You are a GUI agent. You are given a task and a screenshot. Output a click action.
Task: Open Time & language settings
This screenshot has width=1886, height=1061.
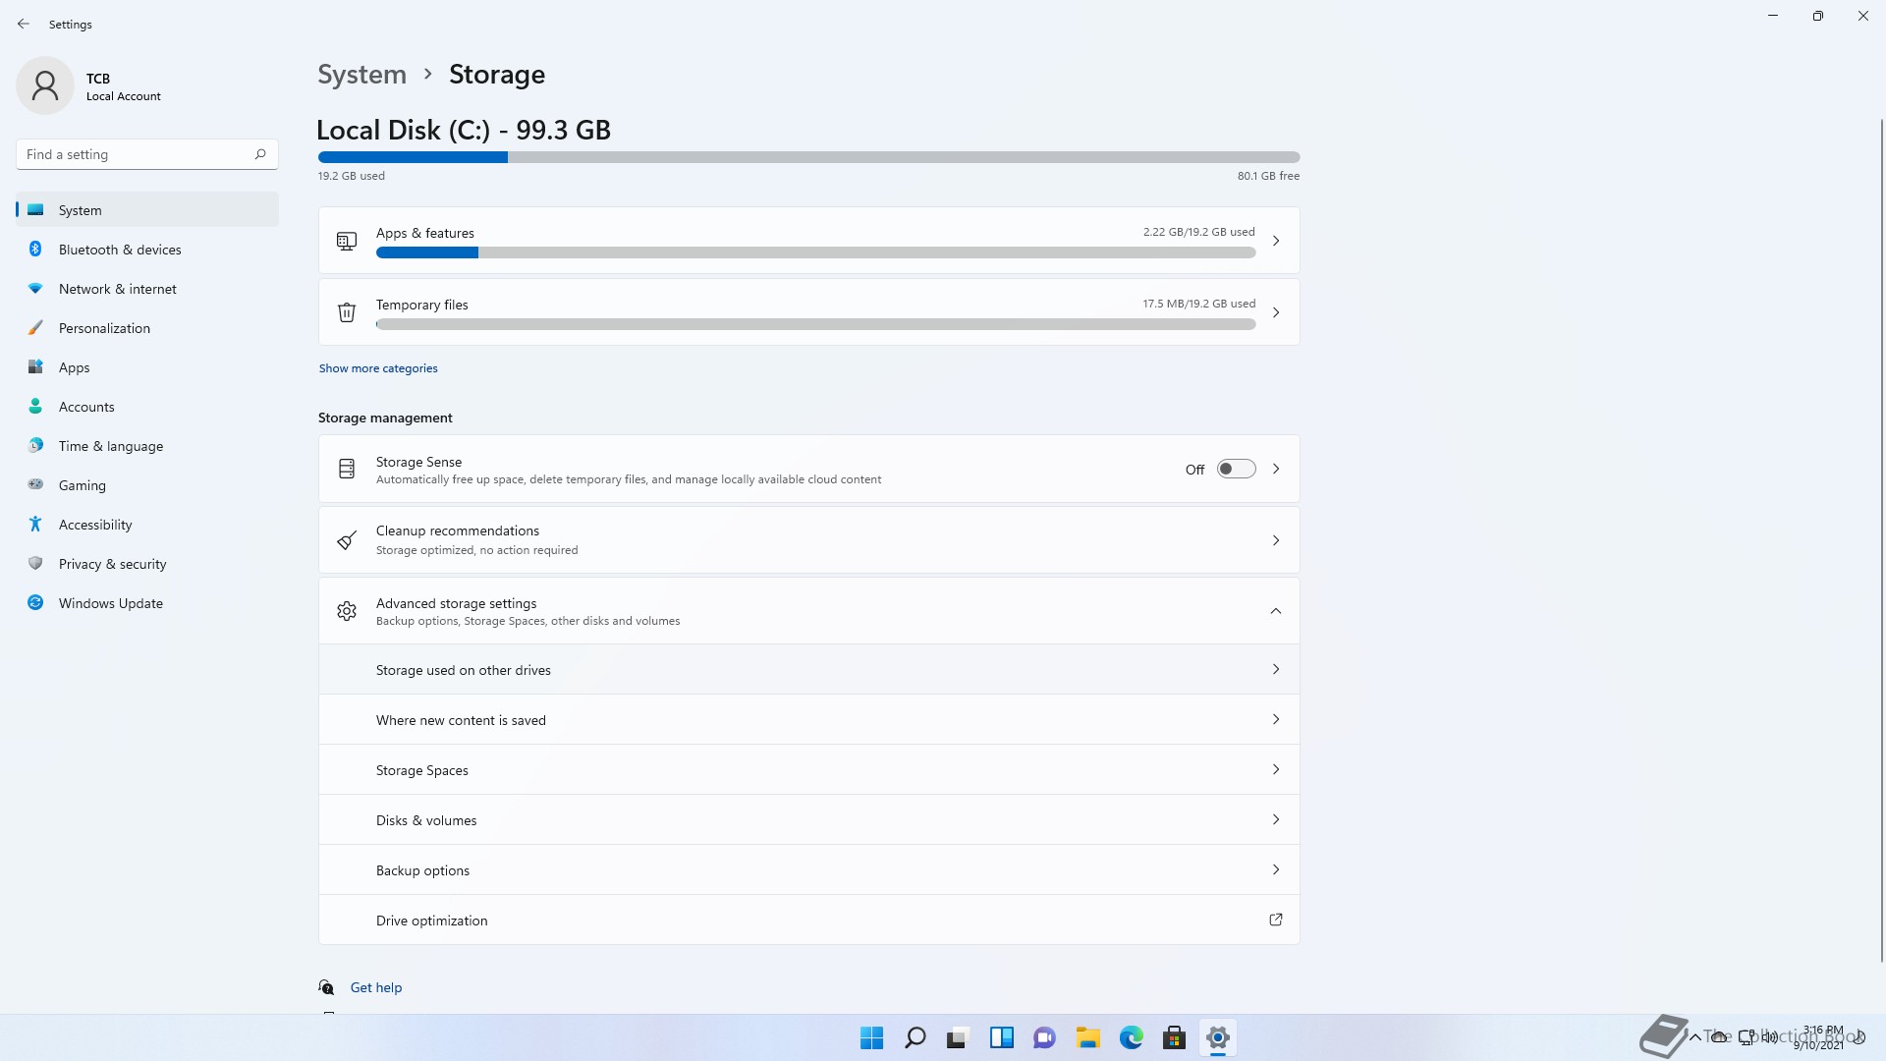click(x=147, y=446)
